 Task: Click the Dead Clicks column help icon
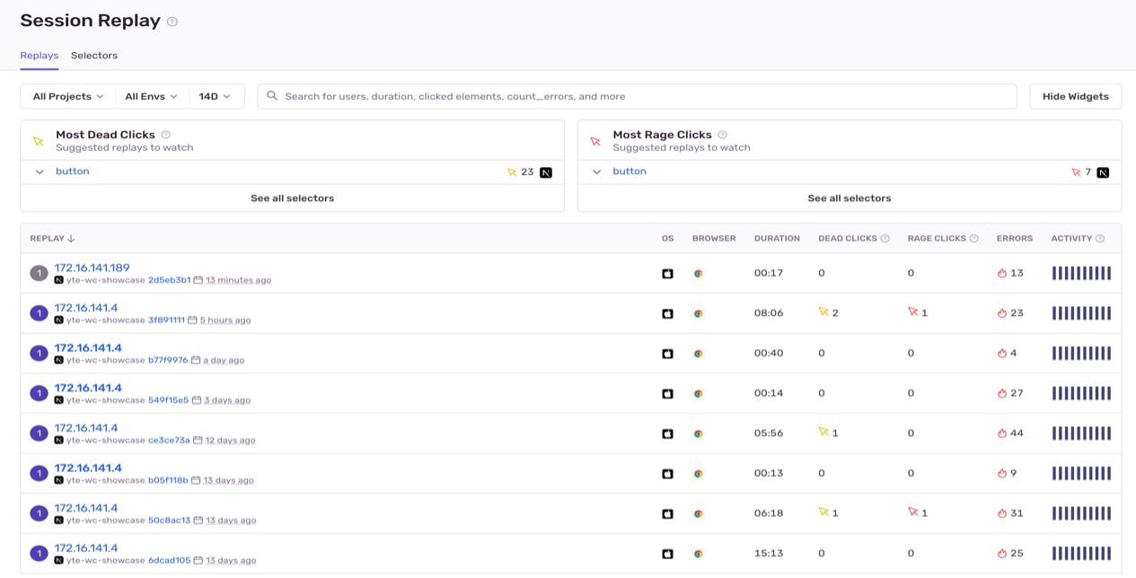click(x=885, y=239)
